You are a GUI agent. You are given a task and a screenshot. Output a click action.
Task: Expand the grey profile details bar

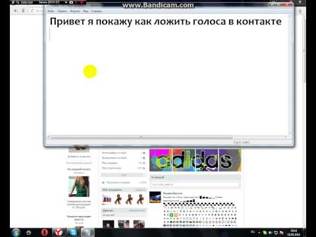click(124, 175)
